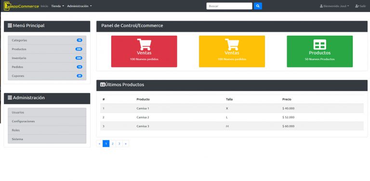This screenshot has width=370, height=181.
Task: Go to next page with » button
Action: point(126,143)
